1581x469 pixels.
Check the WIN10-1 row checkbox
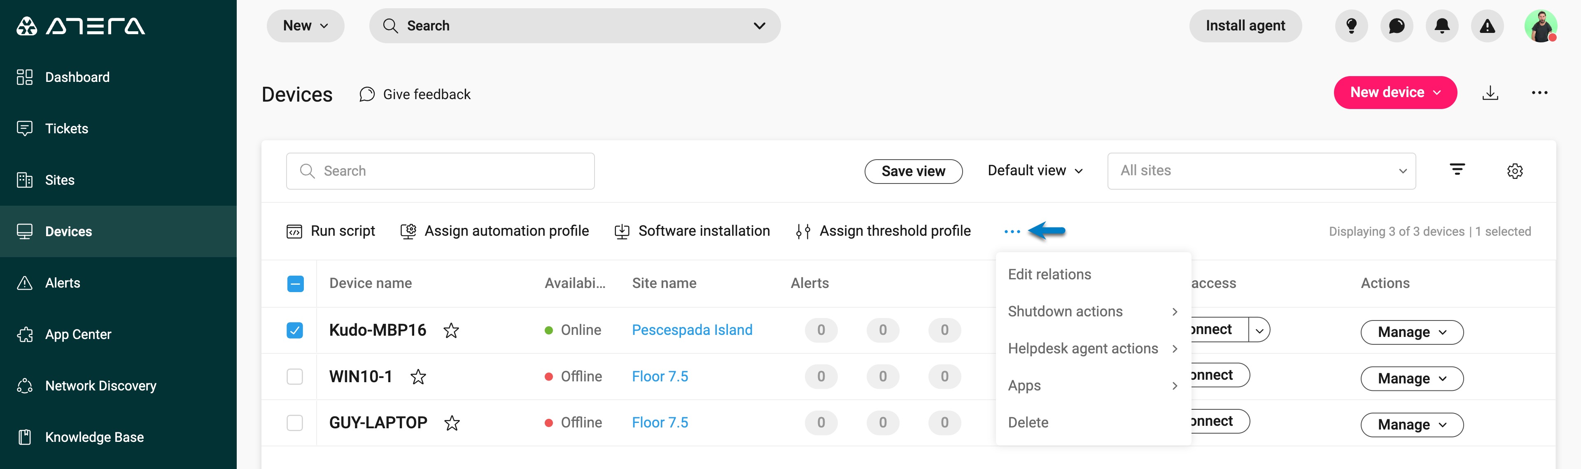point(295,376)
